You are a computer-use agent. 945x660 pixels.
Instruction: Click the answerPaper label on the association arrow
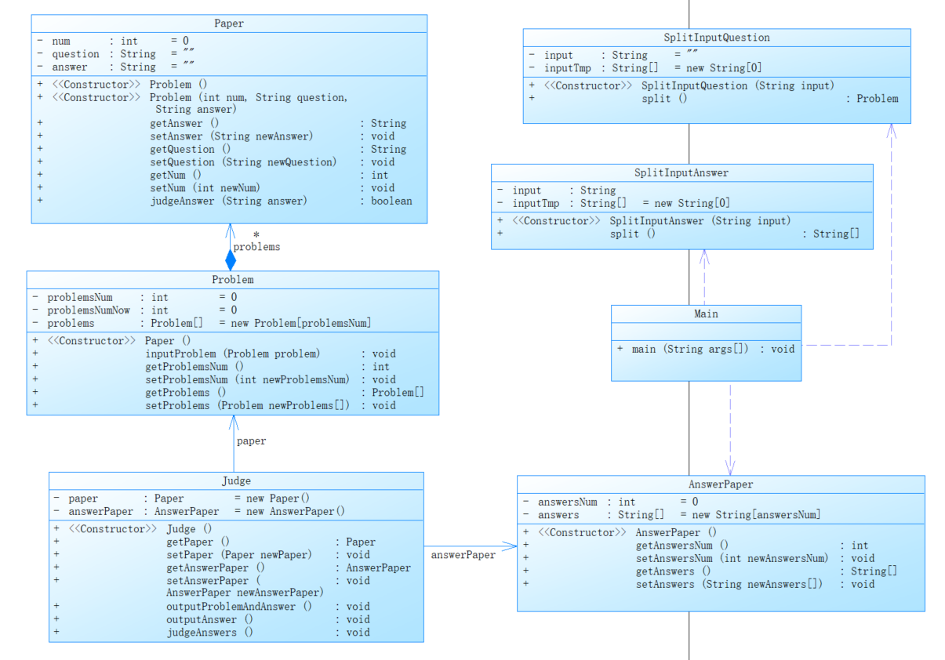463,555
